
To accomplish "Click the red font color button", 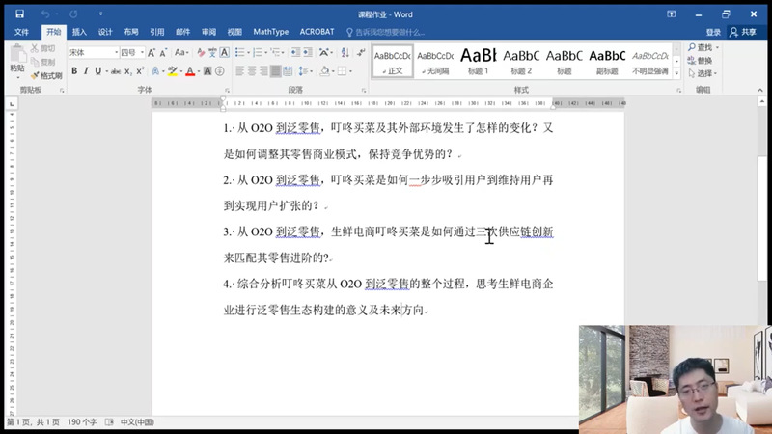I will tap(190, 71).
